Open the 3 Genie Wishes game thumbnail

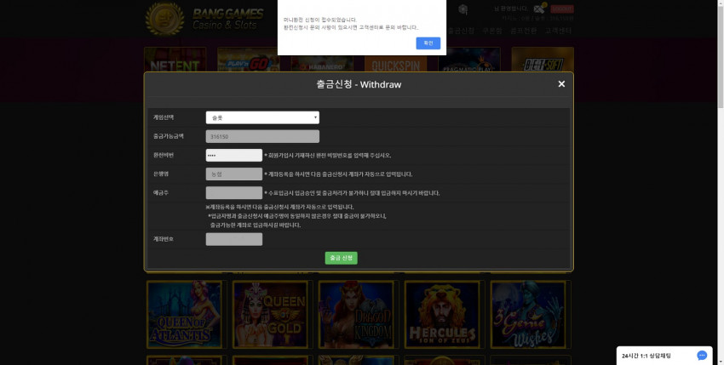pyautogui.click(x=528, y=314)
